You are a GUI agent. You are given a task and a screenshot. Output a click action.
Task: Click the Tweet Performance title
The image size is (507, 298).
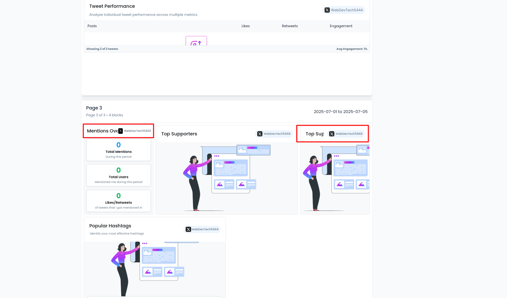pos(112,6)
